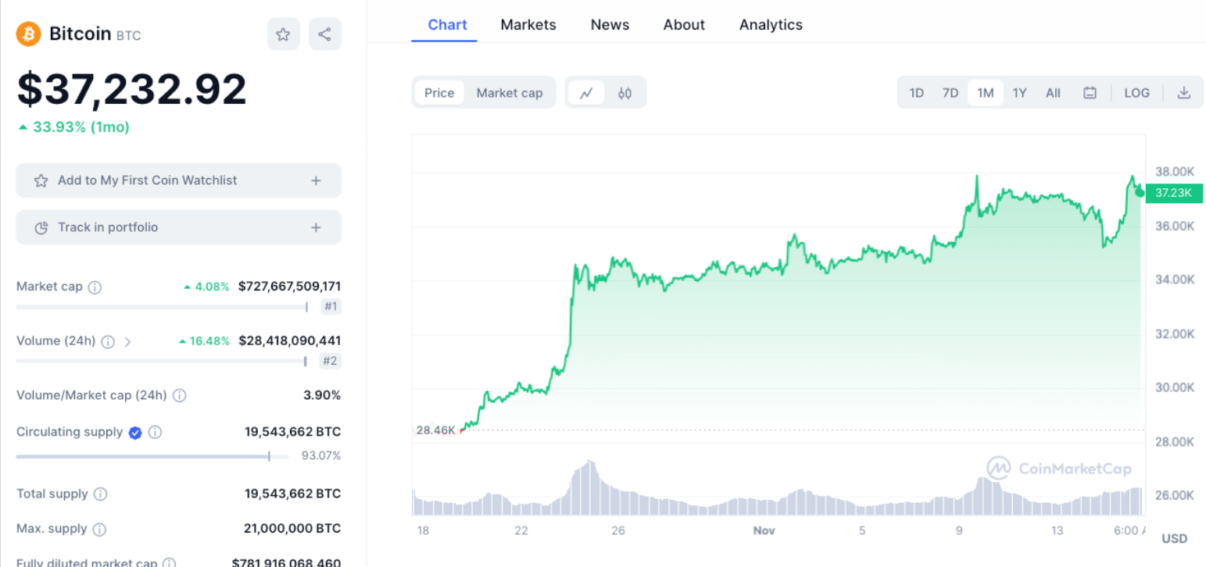This screenshot has width=1206, height=567.
Task: Click the current price marker dot on chart
Action: [x=1140, y=192]
